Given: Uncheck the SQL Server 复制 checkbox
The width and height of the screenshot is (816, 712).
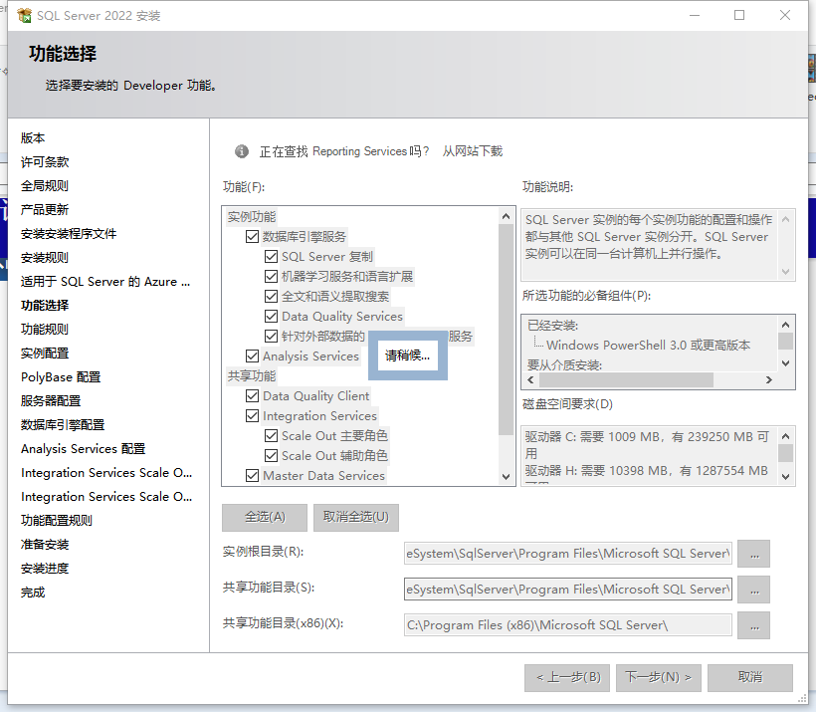Looking at the screenshot, I should pos(271,256).
